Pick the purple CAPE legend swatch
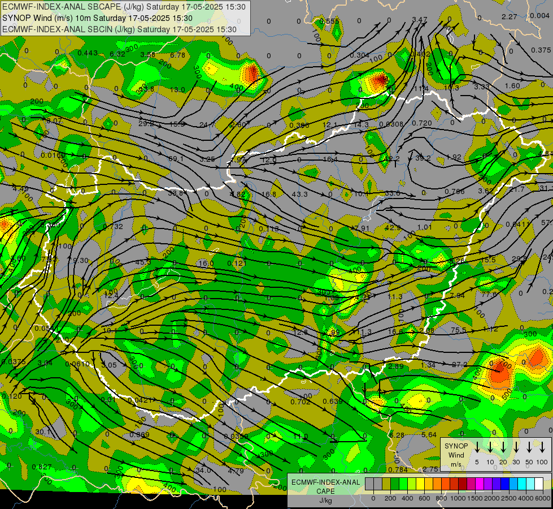This screenshot has width=553, height=509. point(487,484)
